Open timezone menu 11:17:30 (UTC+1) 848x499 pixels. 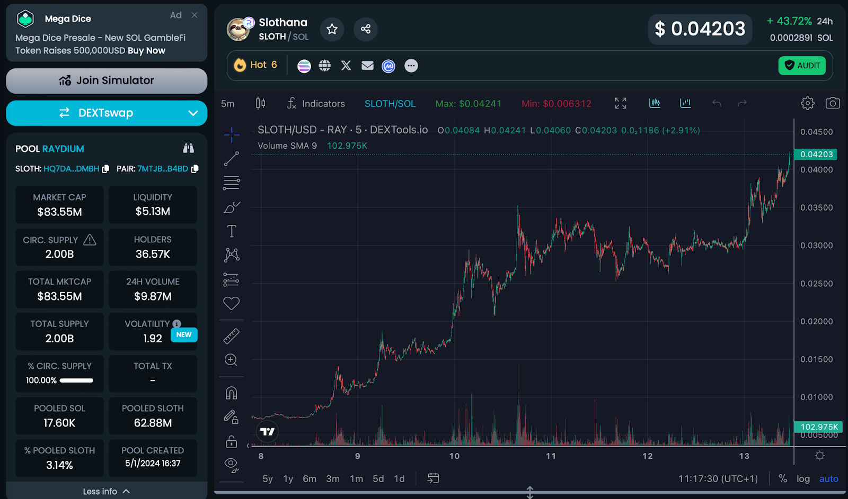pos(718,479)
